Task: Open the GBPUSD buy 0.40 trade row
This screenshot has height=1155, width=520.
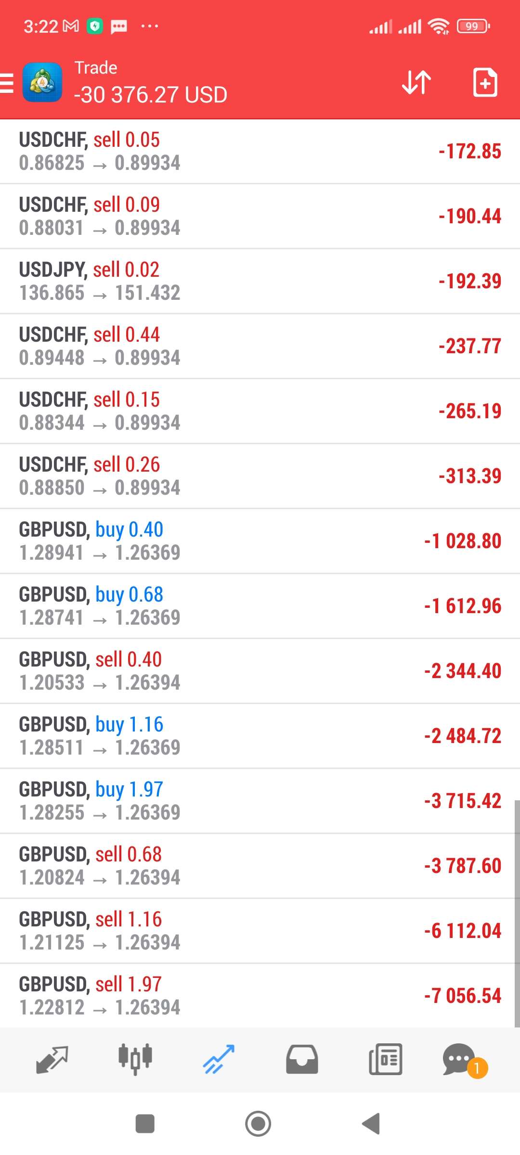Action: pyautogui.click(x=260, y=541)
